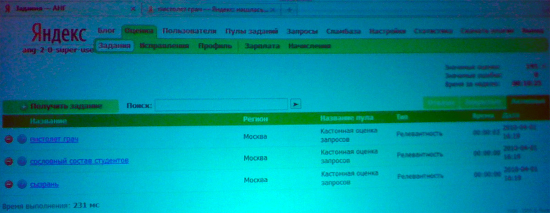Click Релевантность in the сызрань row
This screenshot has width=550, height=213.
pos(420,176)
